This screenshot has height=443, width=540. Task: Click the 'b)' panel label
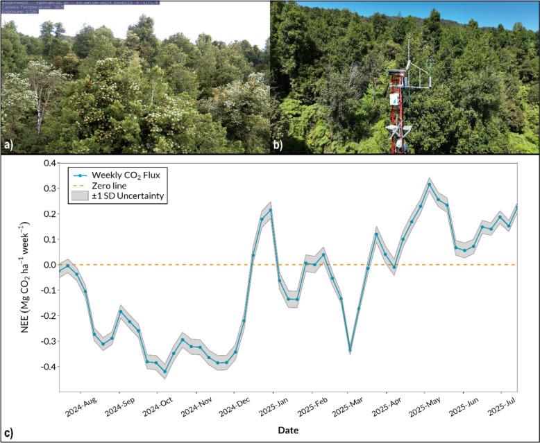[278, 146]
